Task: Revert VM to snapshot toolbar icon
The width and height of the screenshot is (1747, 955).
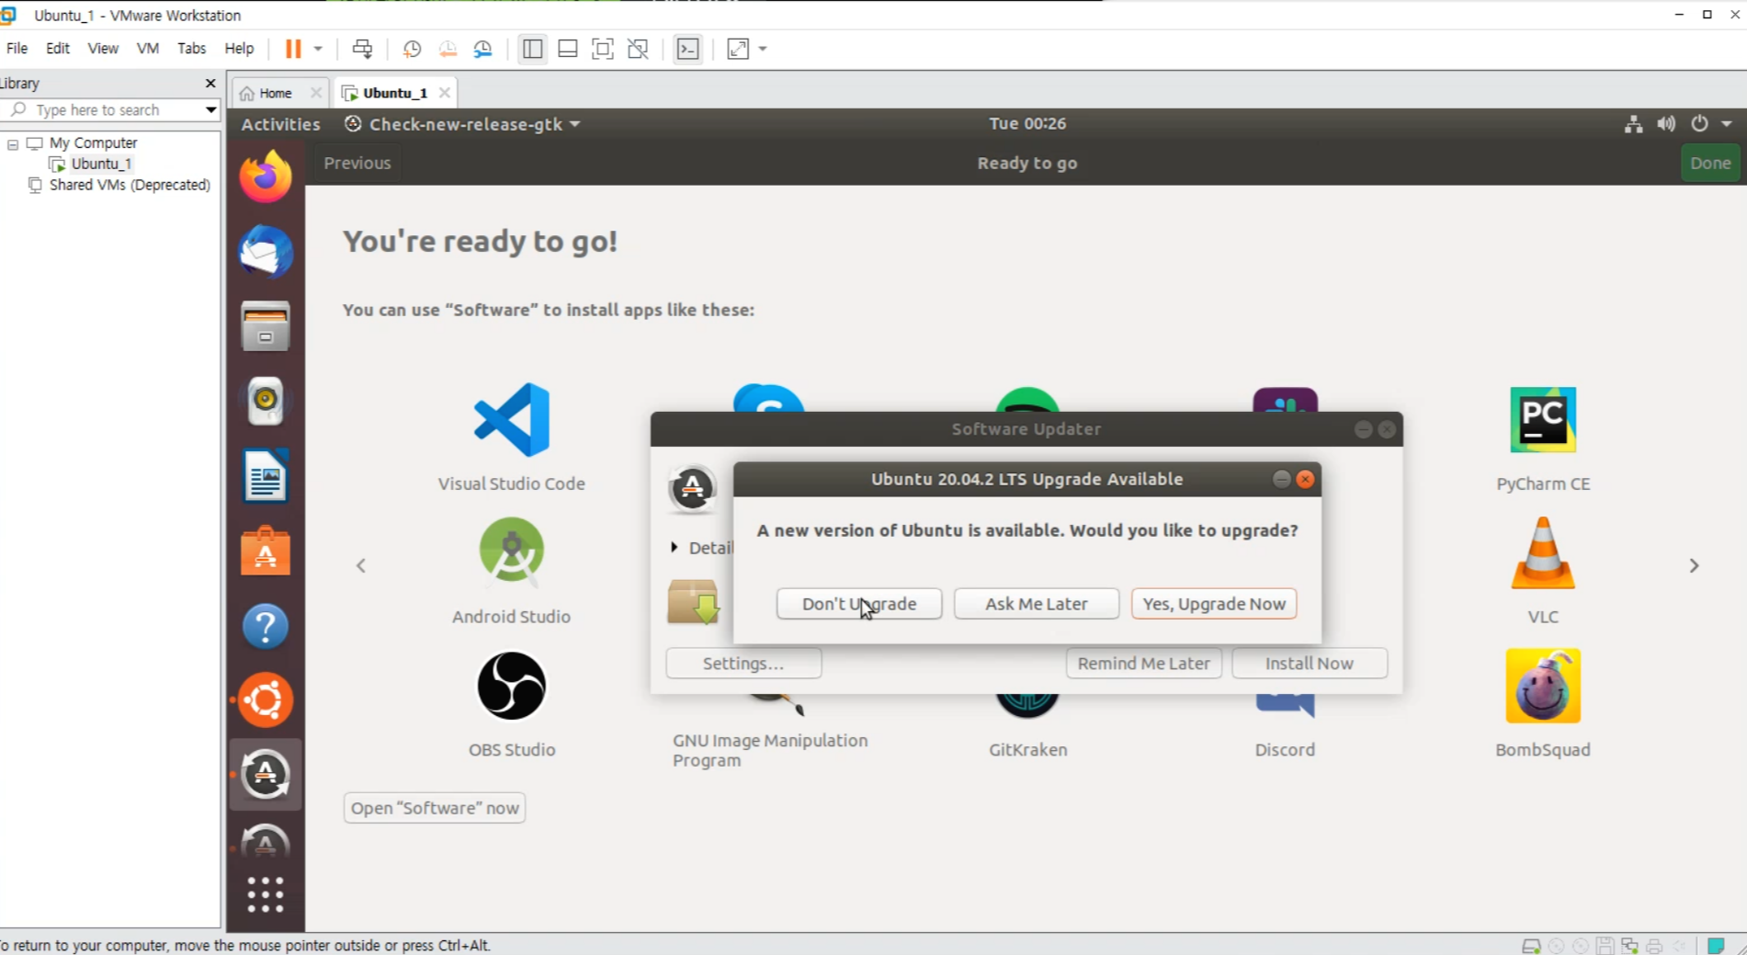Action: coord(448,49)
